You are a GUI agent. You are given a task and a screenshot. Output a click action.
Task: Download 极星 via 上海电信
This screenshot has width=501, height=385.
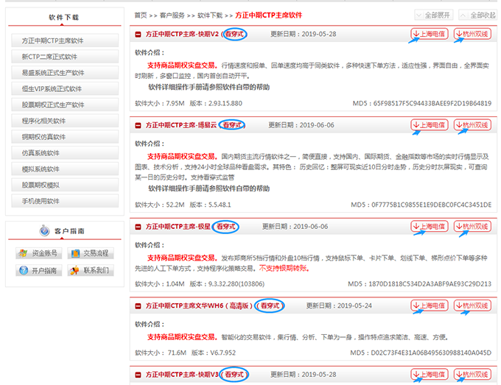(x=430, y=226)
